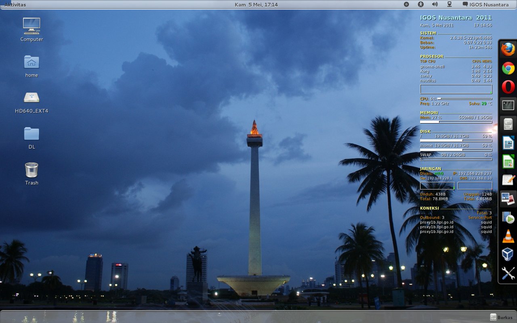Click the "gnome-shell" process row
This screenshot has width=517, height=323.
[x=456, y=66]
